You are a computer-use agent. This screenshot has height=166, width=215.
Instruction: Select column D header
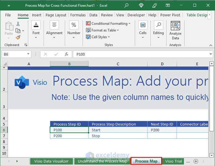click(162, 64)
